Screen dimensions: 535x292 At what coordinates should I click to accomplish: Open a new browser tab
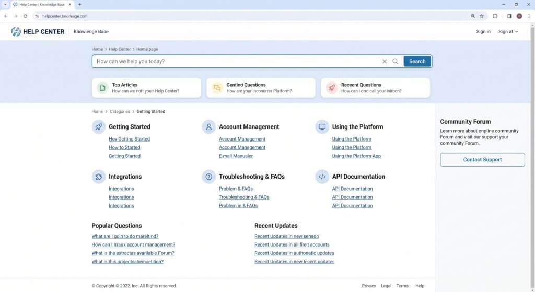pyautogui.click(x=80, y=4)
